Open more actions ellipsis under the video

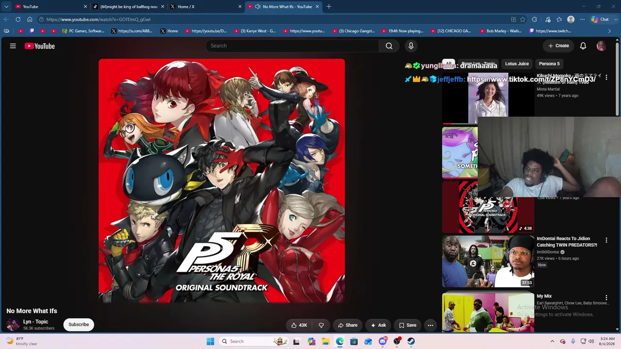pyautogui.click(x=430, y=325)
